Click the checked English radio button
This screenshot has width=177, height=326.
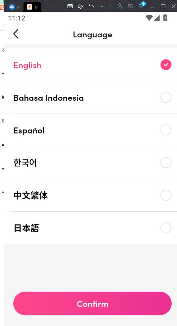tap(166, 65)
